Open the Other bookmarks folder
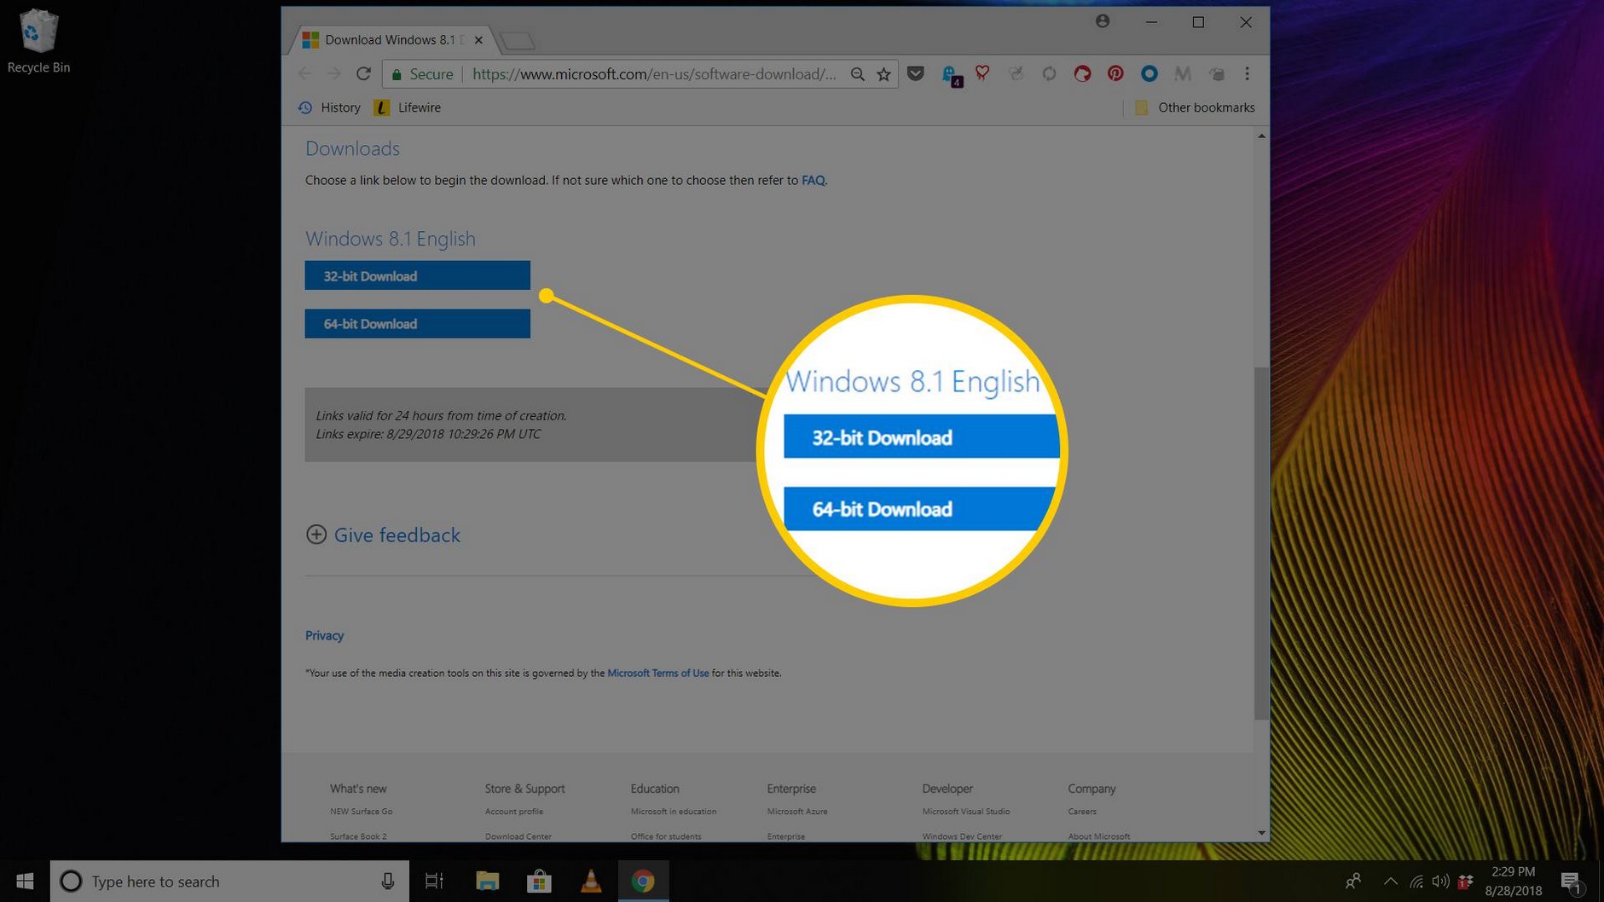Viewport: 1604px width, 902px height. click(x=1194, y=107)
